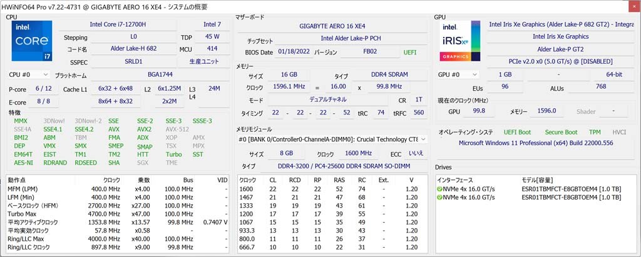Click the AES-NI feature flag
Viewport: 641px width, 257px height.
23,163
